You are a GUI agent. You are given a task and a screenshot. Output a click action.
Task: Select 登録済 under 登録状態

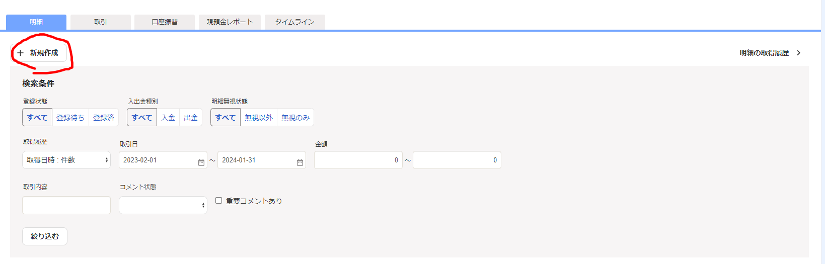click(104, 117)
